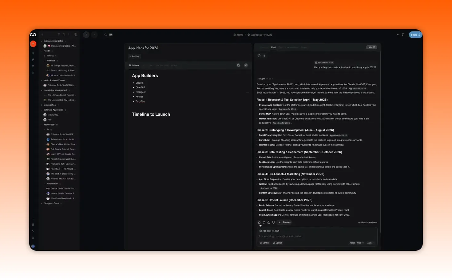Open WordPress Blog & n8n card
This screenshot has width=452, height=280.
(61, 198)
